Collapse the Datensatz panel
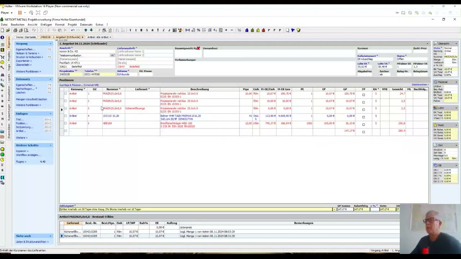The image size is (461, 259). pyautogui.click(x=50, y=79)
